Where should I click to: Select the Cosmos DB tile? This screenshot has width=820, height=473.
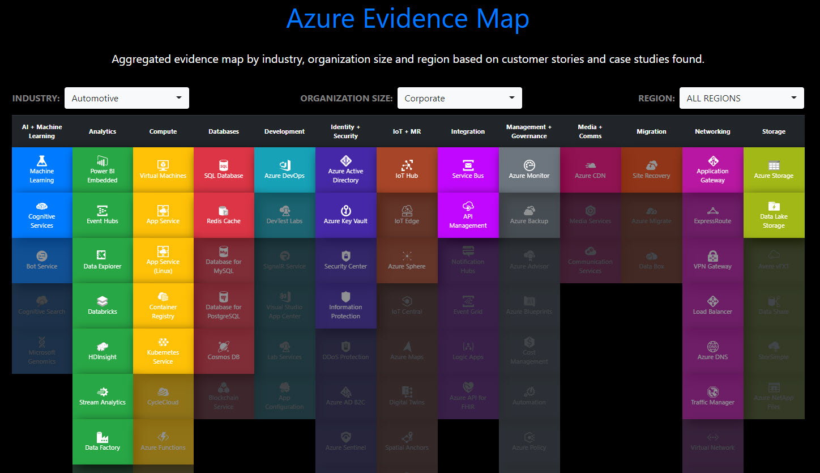tap(224, 351)
